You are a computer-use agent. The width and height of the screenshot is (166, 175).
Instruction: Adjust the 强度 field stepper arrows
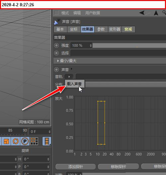[91, 45]
